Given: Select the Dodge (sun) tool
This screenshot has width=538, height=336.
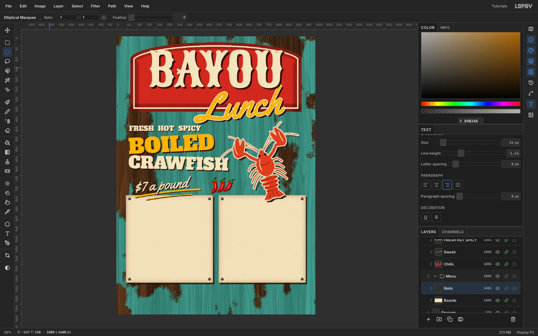Looking at the screenshot, I should tap(7, 183).
